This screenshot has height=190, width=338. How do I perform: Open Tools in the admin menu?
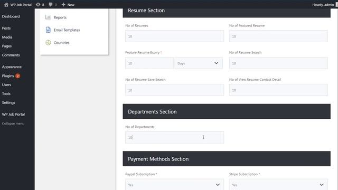coord(6,94)
